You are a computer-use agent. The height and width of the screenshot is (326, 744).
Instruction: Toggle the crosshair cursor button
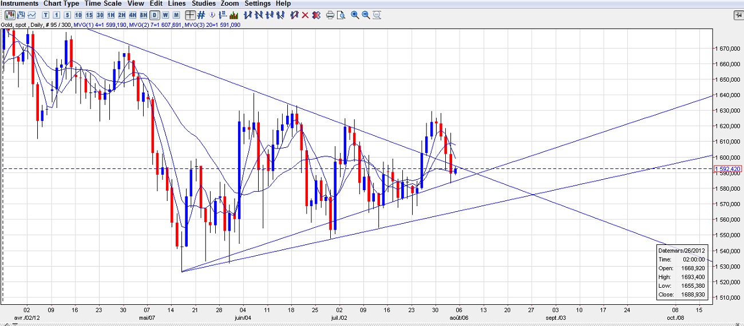point(190,15)
